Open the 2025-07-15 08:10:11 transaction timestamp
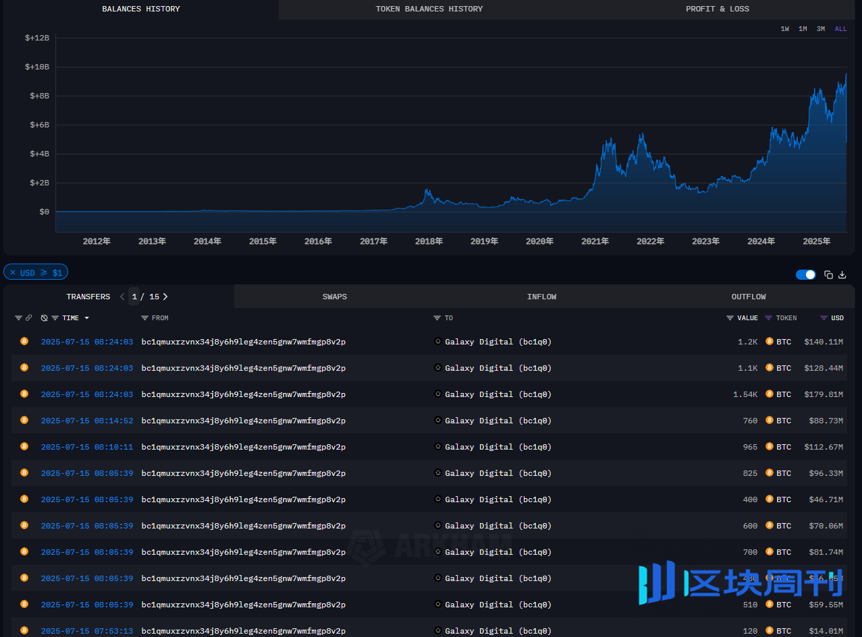Image resolution: width=862 pixels, height=637 pixels. click(x=87, y=447)
